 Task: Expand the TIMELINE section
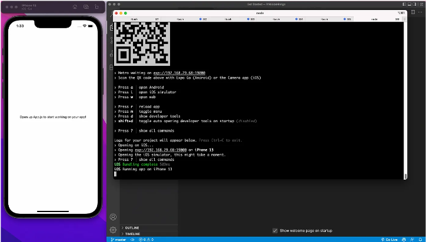(132, 234)
